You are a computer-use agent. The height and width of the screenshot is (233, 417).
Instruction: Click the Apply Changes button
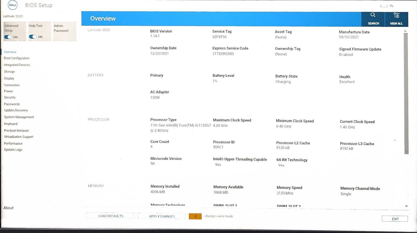coord(162,216)
